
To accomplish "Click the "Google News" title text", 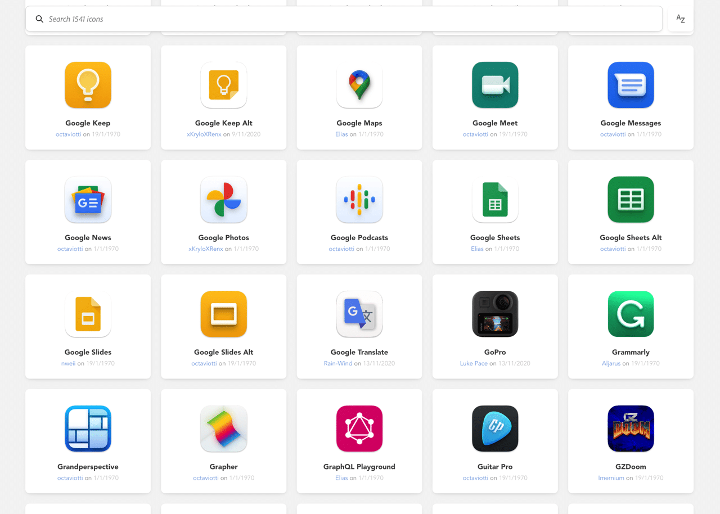I will pyautogui.click(x=88, y=237).
